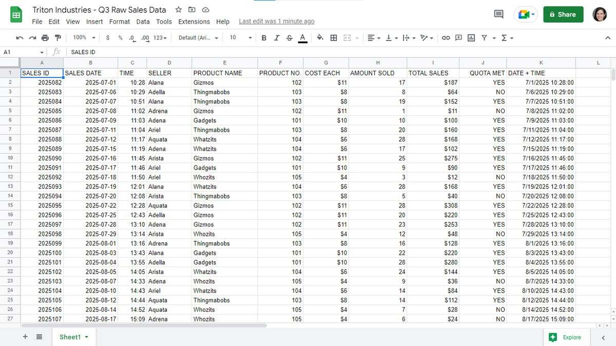Open text wrapping dropdown
The width and height of the screenshot is (616, 346).
tap(409, 38)
